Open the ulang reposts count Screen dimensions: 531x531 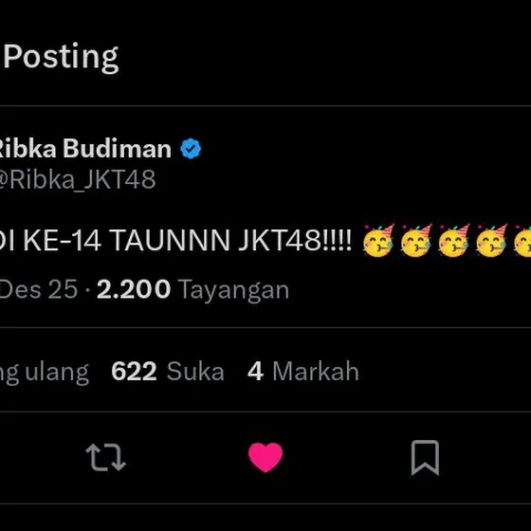coord(44,373)
